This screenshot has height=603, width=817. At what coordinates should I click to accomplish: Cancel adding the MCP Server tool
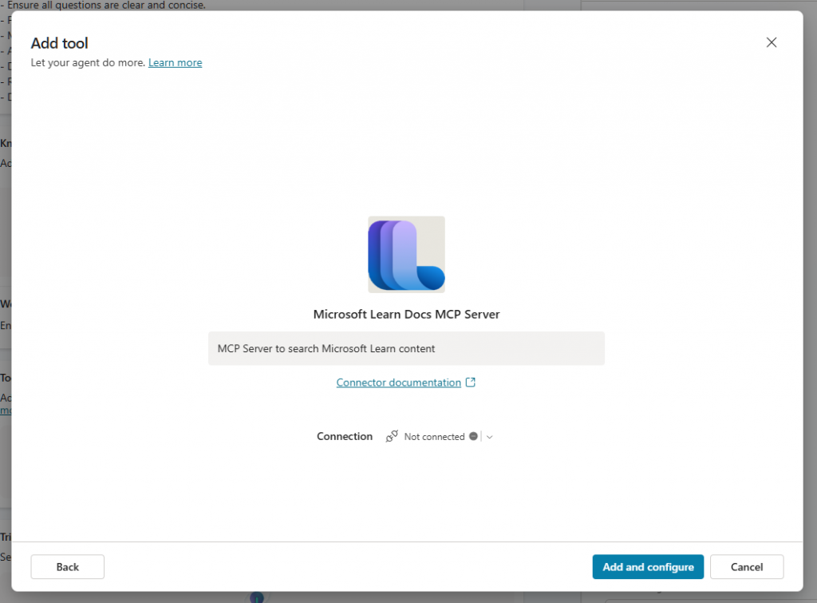point(747,566)
